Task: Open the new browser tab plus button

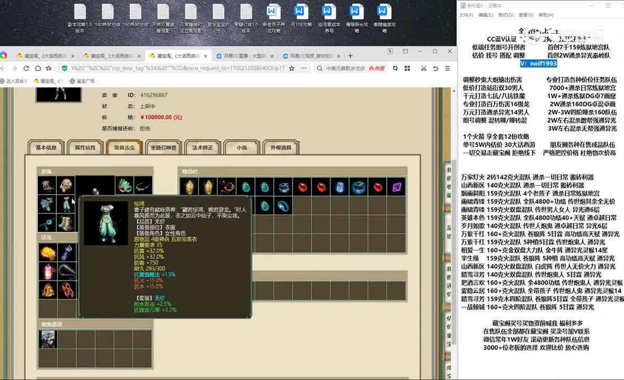Action: (x=350, y=56)
